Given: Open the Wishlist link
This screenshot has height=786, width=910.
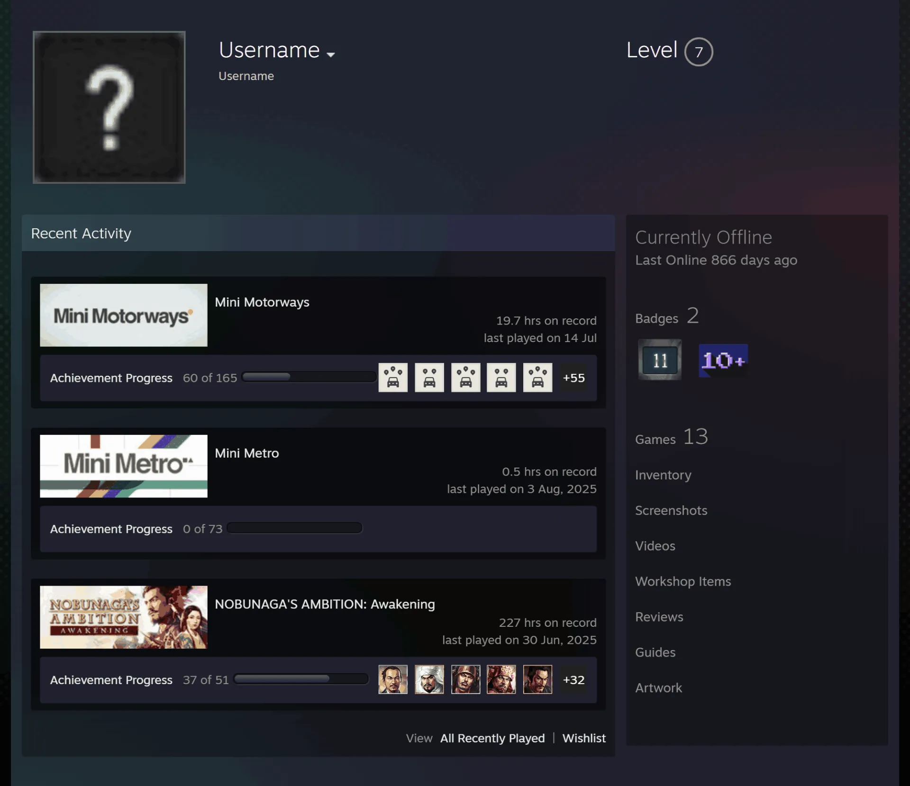Looking at the screenshot, I should click(584, 738).
